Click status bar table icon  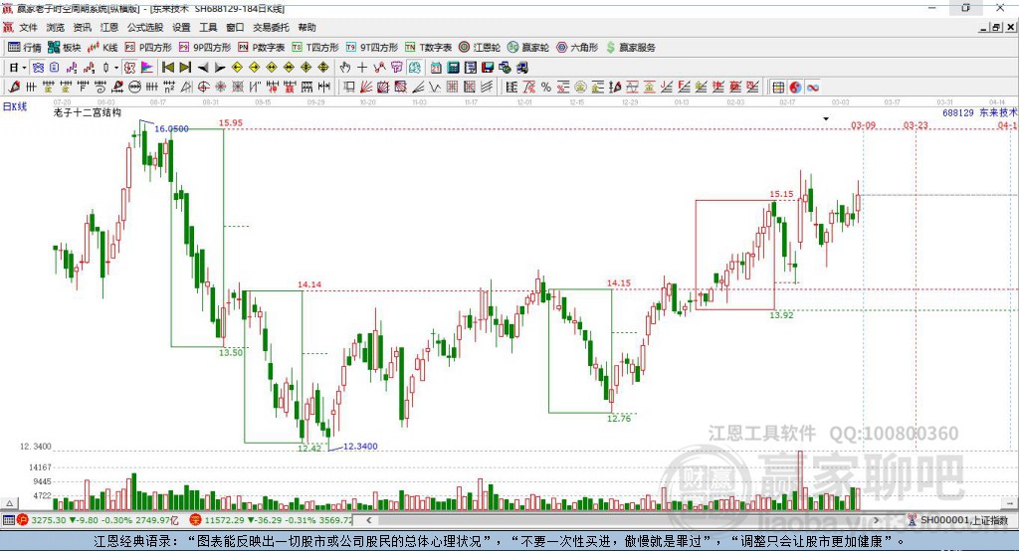tap(8, 520)
